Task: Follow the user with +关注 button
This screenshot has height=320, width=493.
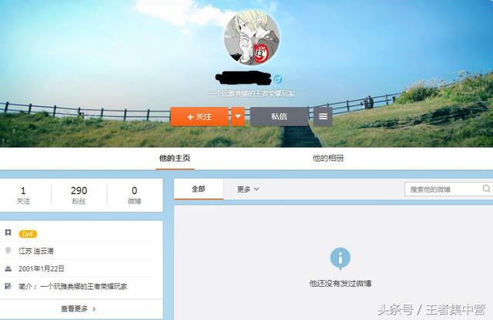Action: pos(200,117)
